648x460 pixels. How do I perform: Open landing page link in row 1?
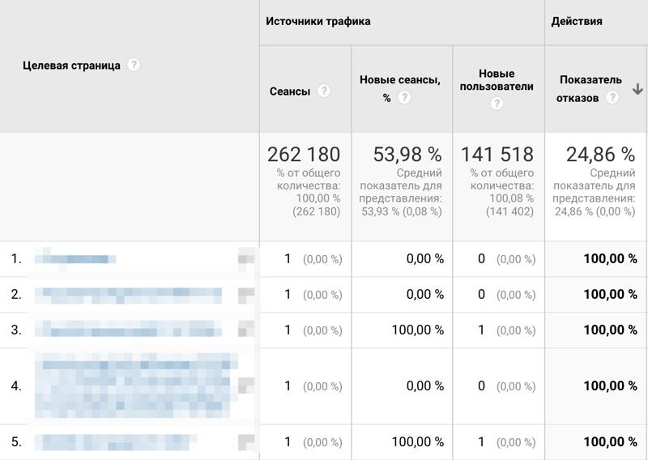pos(75,259)
